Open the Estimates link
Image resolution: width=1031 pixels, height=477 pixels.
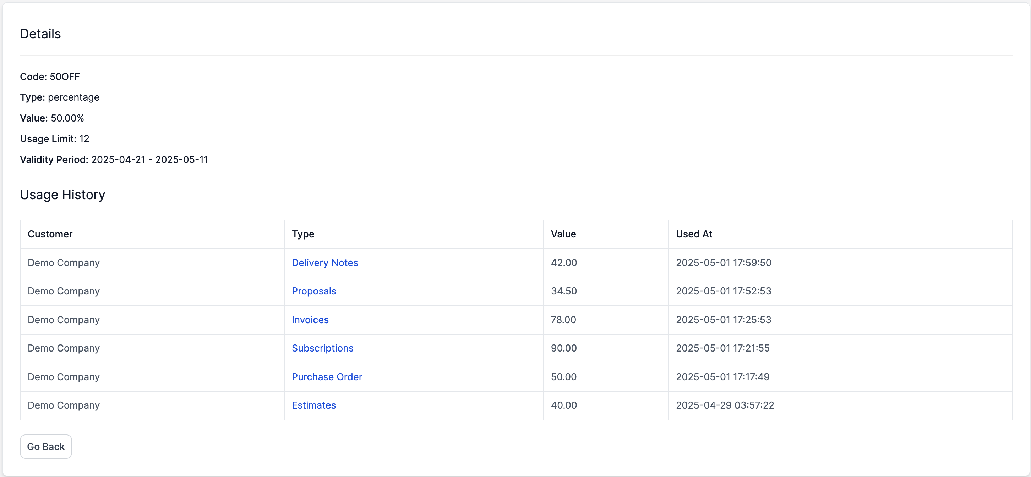313,405
